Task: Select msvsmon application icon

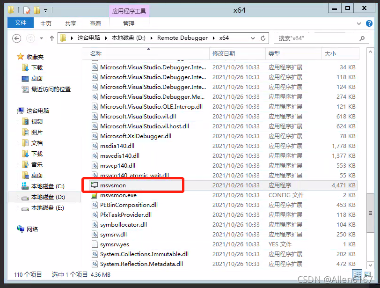Action: tap(95, 185)
